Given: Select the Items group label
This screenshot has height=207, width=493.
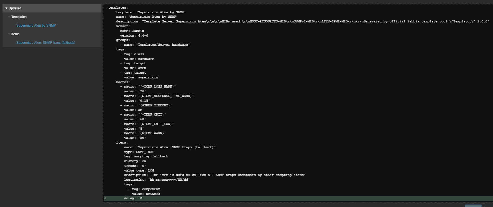Looking at the screenshot, I should [15, 34].
